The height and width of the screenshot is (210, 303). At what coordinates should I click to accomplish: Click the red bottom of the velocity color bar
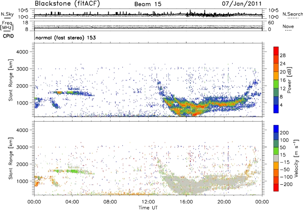[276, 188]
